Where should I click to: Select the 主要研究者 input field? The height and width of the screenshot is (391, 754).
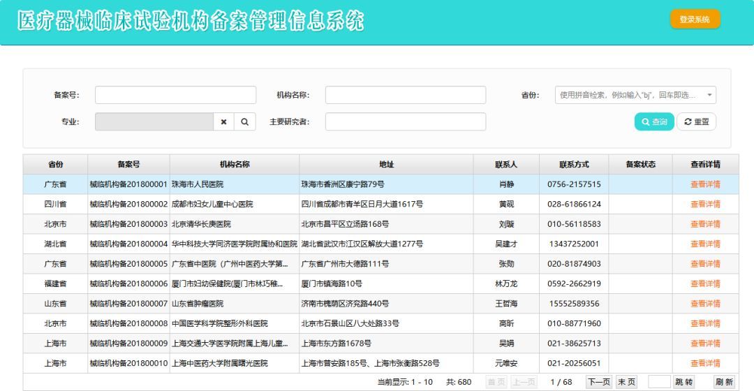405,121
